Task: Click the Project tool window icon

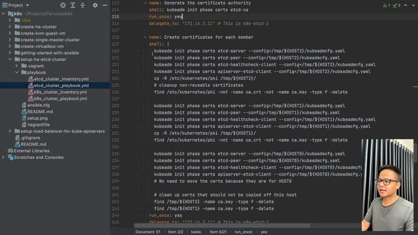Action: tap(5, 5)
